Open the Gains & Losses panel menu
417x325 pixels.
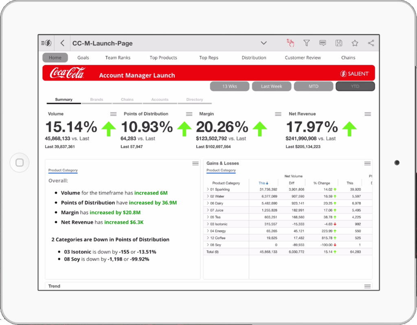[x=368, y=164]
